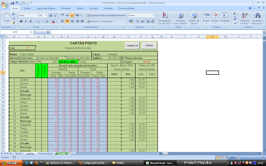Open the Dados ribbon tab
Image resolution: width=266 pixels, height=166 pixels.
point(80,8)
